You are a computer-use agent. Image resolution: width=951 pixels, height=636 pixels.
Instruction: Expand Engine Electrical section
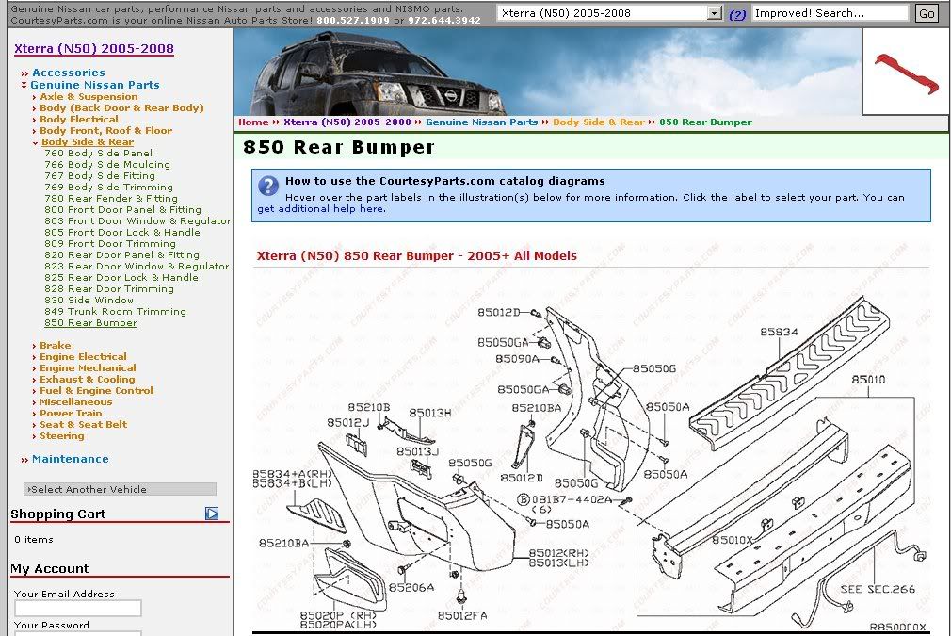[83, 357]
